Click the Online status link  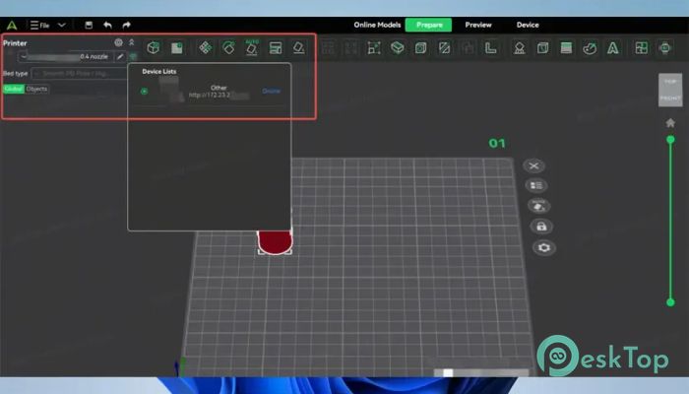271,91
